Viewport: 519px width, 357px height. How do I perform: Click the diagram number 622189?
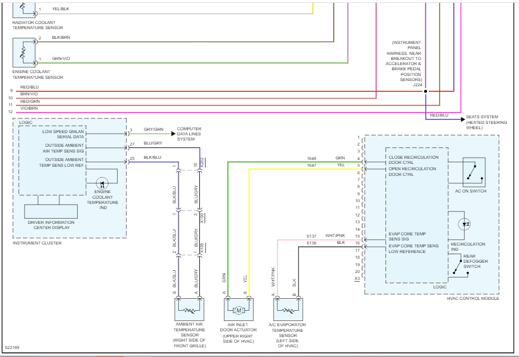click(x=13, y=347)
